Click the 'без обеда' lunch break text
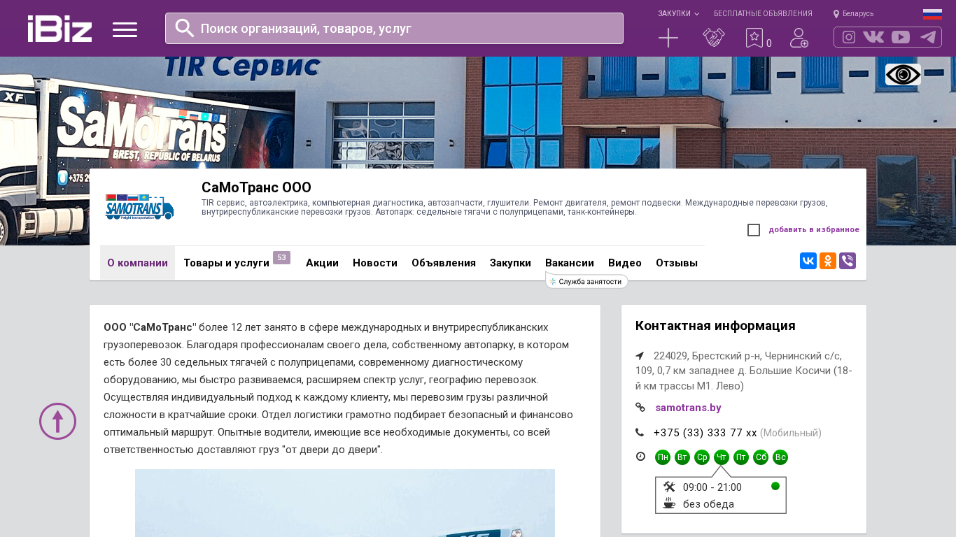This screenshot has height=537, width=956. [x=708, y=504]
